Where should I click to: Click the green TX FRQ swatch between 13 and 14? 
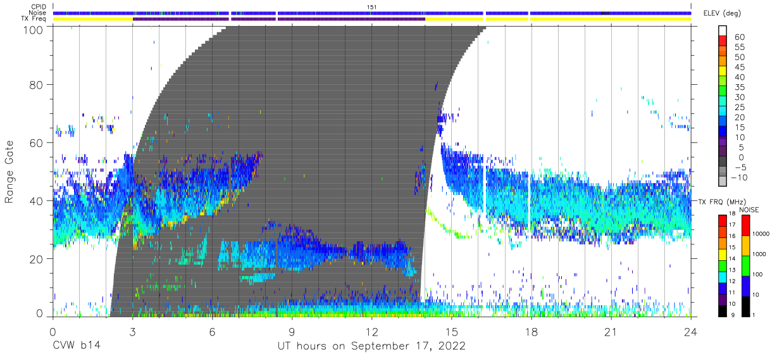(722, 265)
